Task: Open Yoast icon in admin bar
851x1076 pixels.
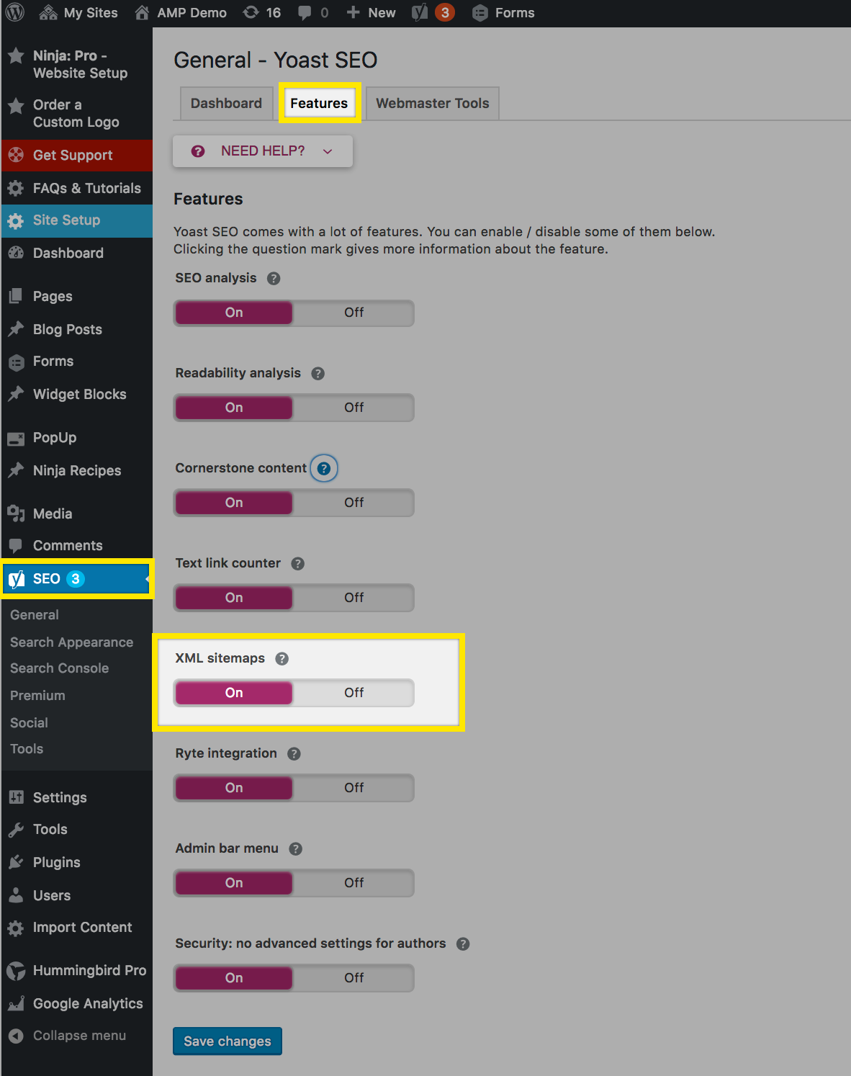Action: tap(420, 13)
